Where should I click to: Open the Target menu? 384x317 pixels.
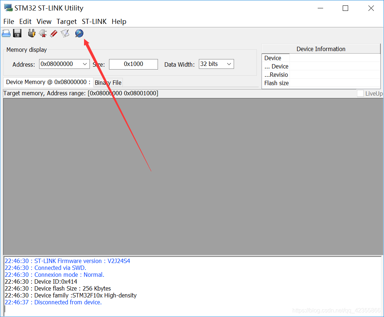66,22
